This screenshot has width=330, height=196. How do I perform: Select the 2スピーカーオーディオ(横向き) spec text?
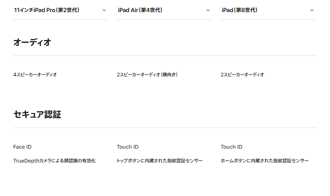click(x=147, y=75)
